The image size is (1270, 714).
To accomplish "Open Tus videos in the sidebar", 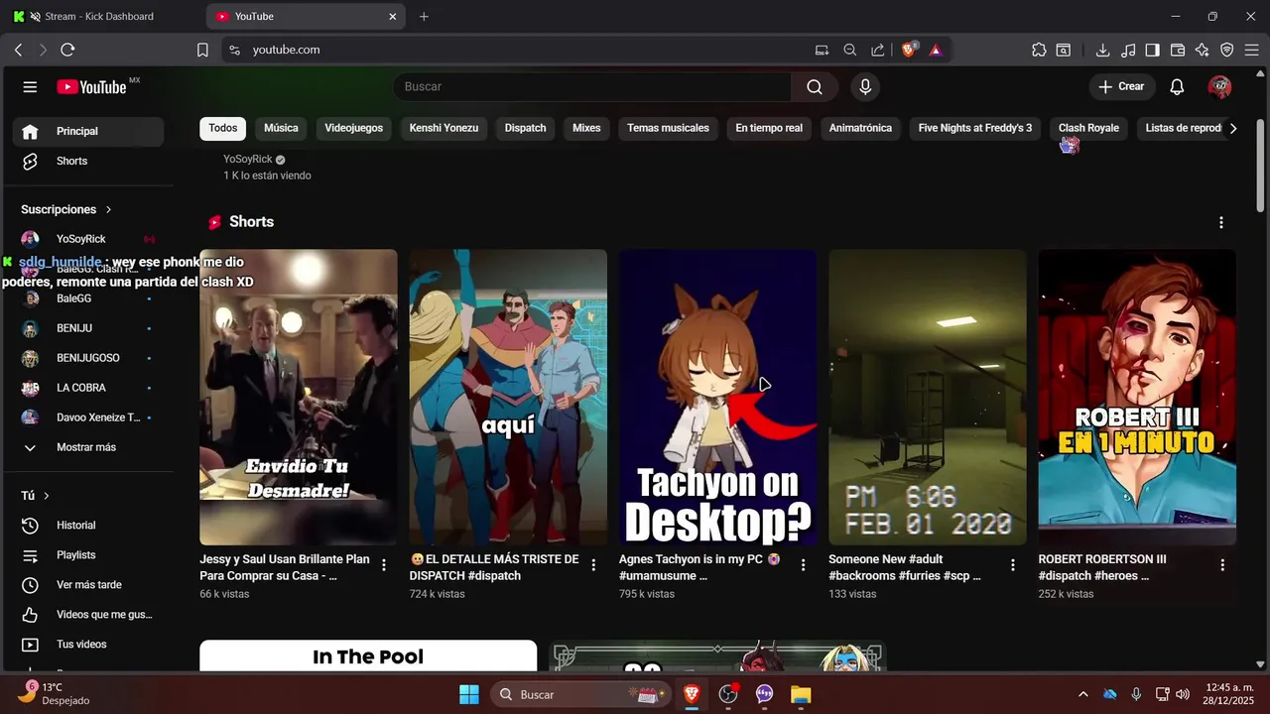I will pos(88,645).
